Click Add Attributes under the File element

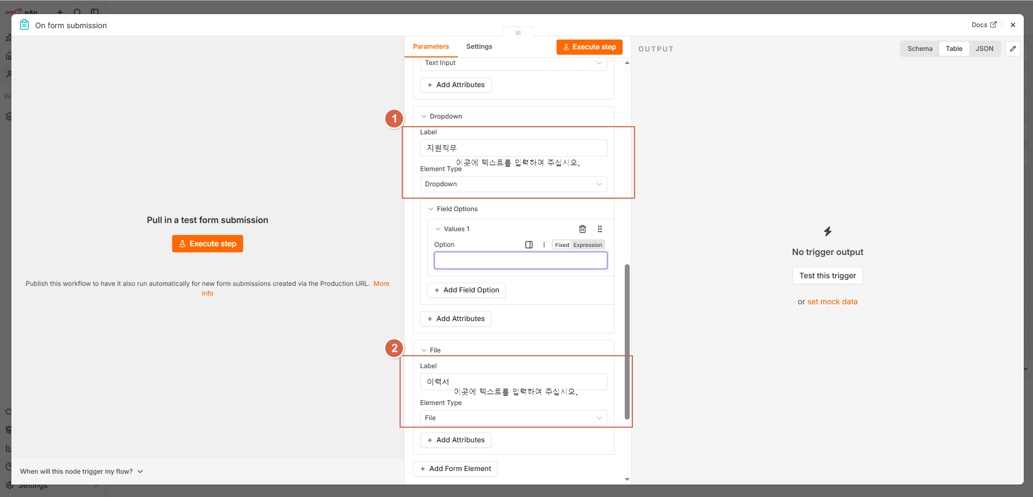[x=456, y=440]
